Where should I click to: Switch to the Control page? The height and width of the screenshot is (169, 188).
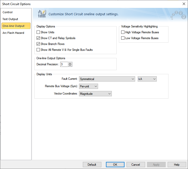pyautogui.click(x=8, y=12)
